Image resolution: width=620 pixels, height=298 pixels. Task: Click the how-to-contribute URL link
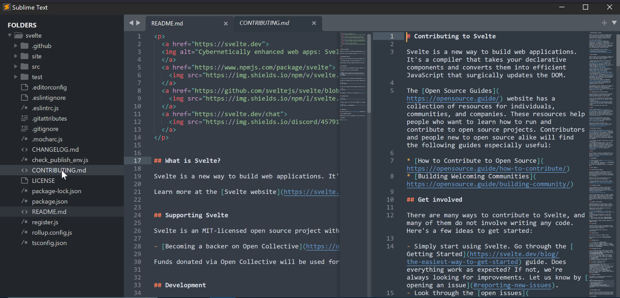(486, 168)
